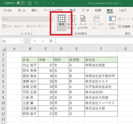Select the 標準 normal view icon

pyautogui.click(x=61, y=22)
